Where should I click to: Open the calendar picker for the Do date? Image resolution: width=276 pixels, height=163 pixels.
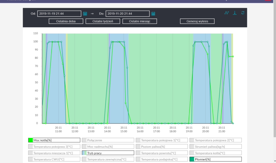(x=153, y=14)
